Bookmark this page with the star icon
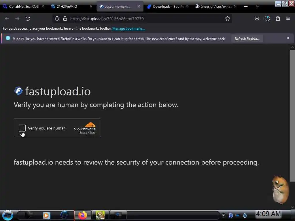Viewport: 295px width, 221px height. 228,19
